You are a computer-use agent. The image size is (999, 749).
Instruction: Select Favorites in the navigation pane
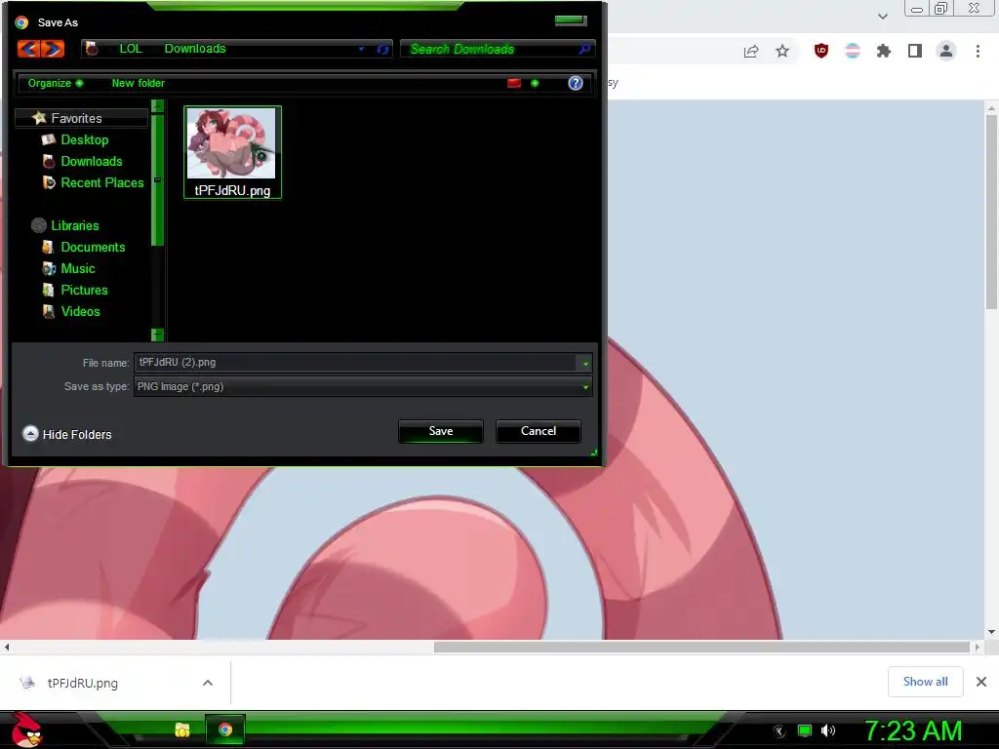point(76,118)
